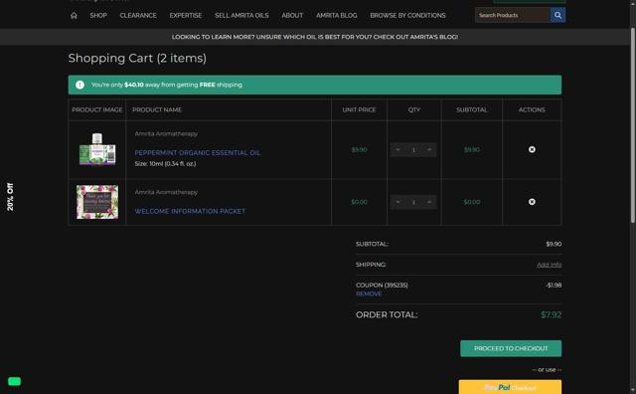Click 'Size: 10ml (0.34 fl. oz.)' text

click(165, 164)
